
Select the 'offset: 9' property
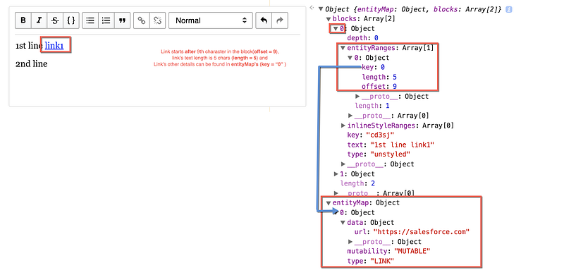coord(379,87)
